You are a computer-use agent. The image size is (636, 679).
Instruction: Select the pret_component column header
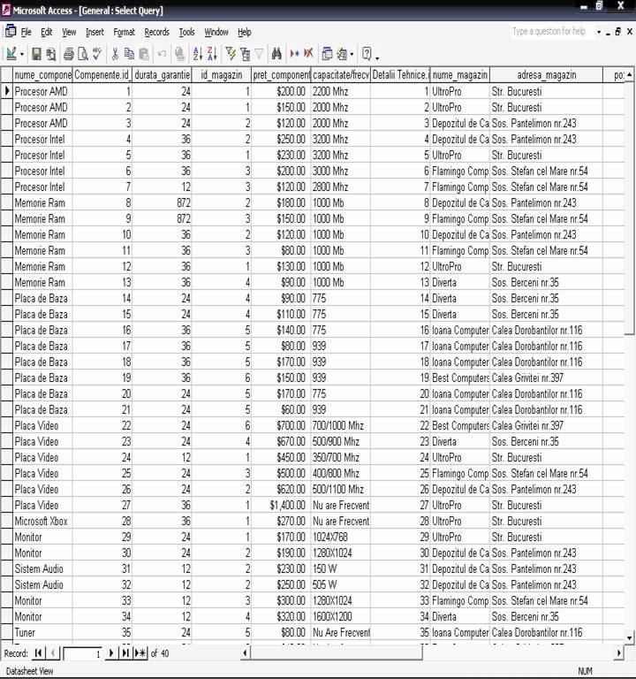tap(281, 75)
